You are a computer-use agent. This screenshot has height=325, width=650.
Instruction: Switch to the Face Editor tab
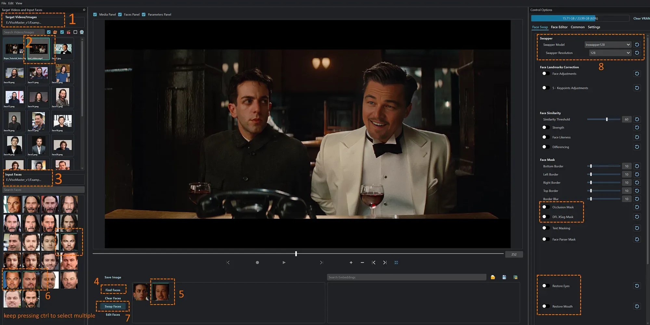[x=559, y=27]
